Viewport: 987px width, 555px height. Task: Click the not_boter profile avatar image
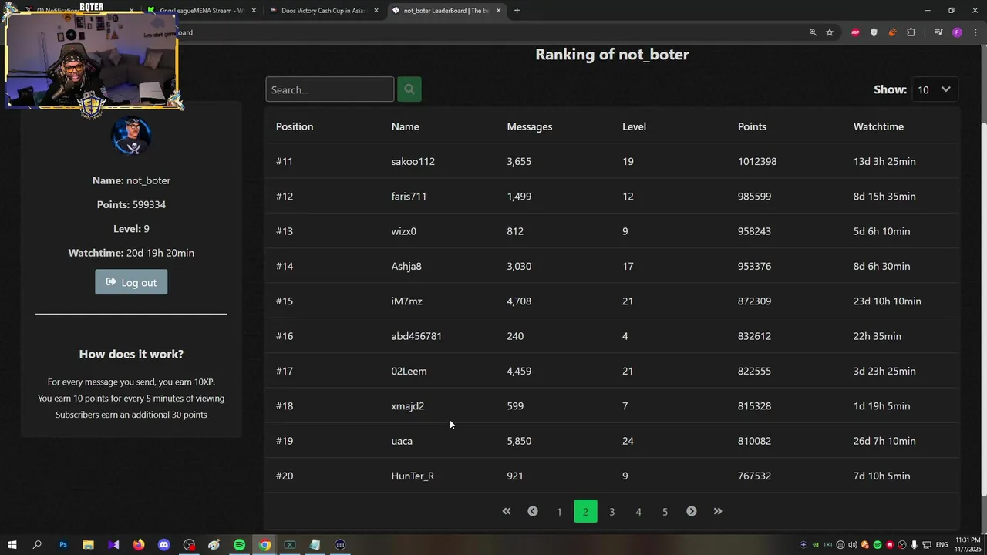[131, 136]
